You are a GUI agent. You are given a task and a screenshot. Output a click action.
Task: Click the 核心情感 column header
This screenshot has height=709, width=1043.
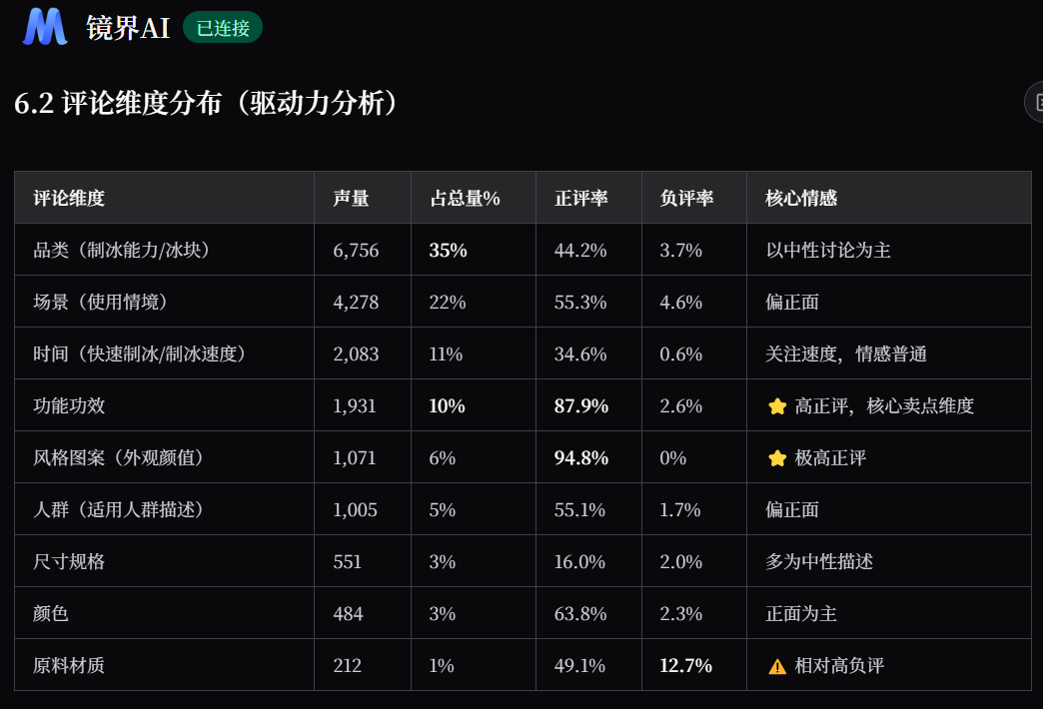pyautogui.click(x=801, y=198)
